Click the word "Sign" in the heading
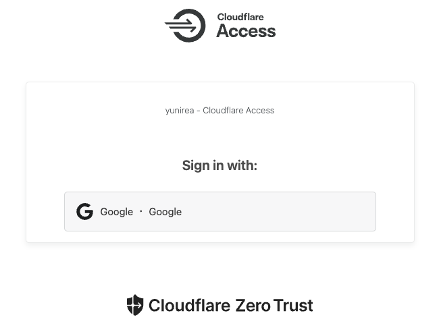This screenshot has height=334, width=439. [x=195, y=165]
